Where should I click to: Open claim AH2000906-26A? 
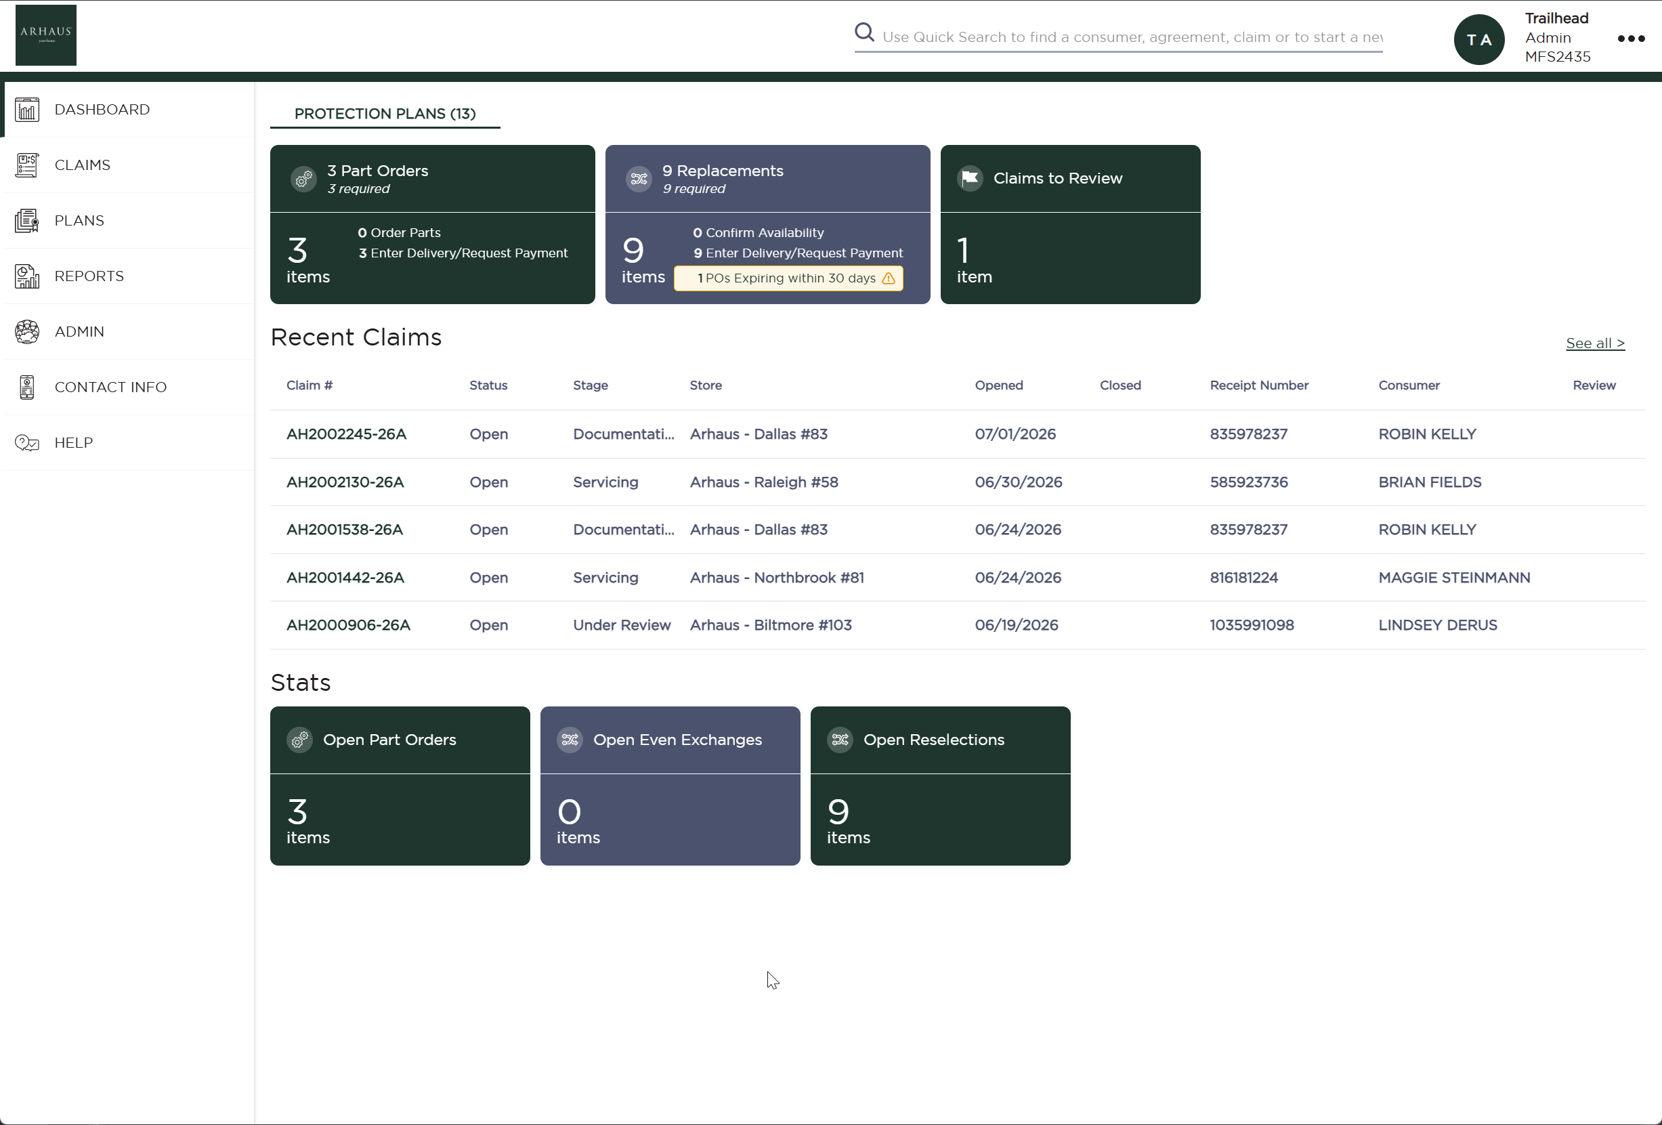pyautogui.click(x=348, y=626)
